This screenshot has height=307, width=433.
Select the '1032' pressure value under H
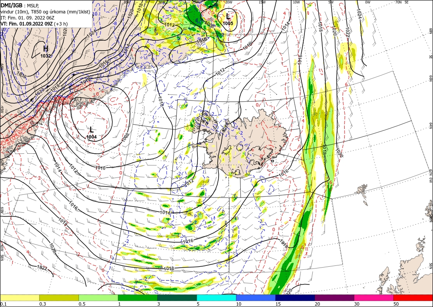pyautogui.click(x=45, y=56)
